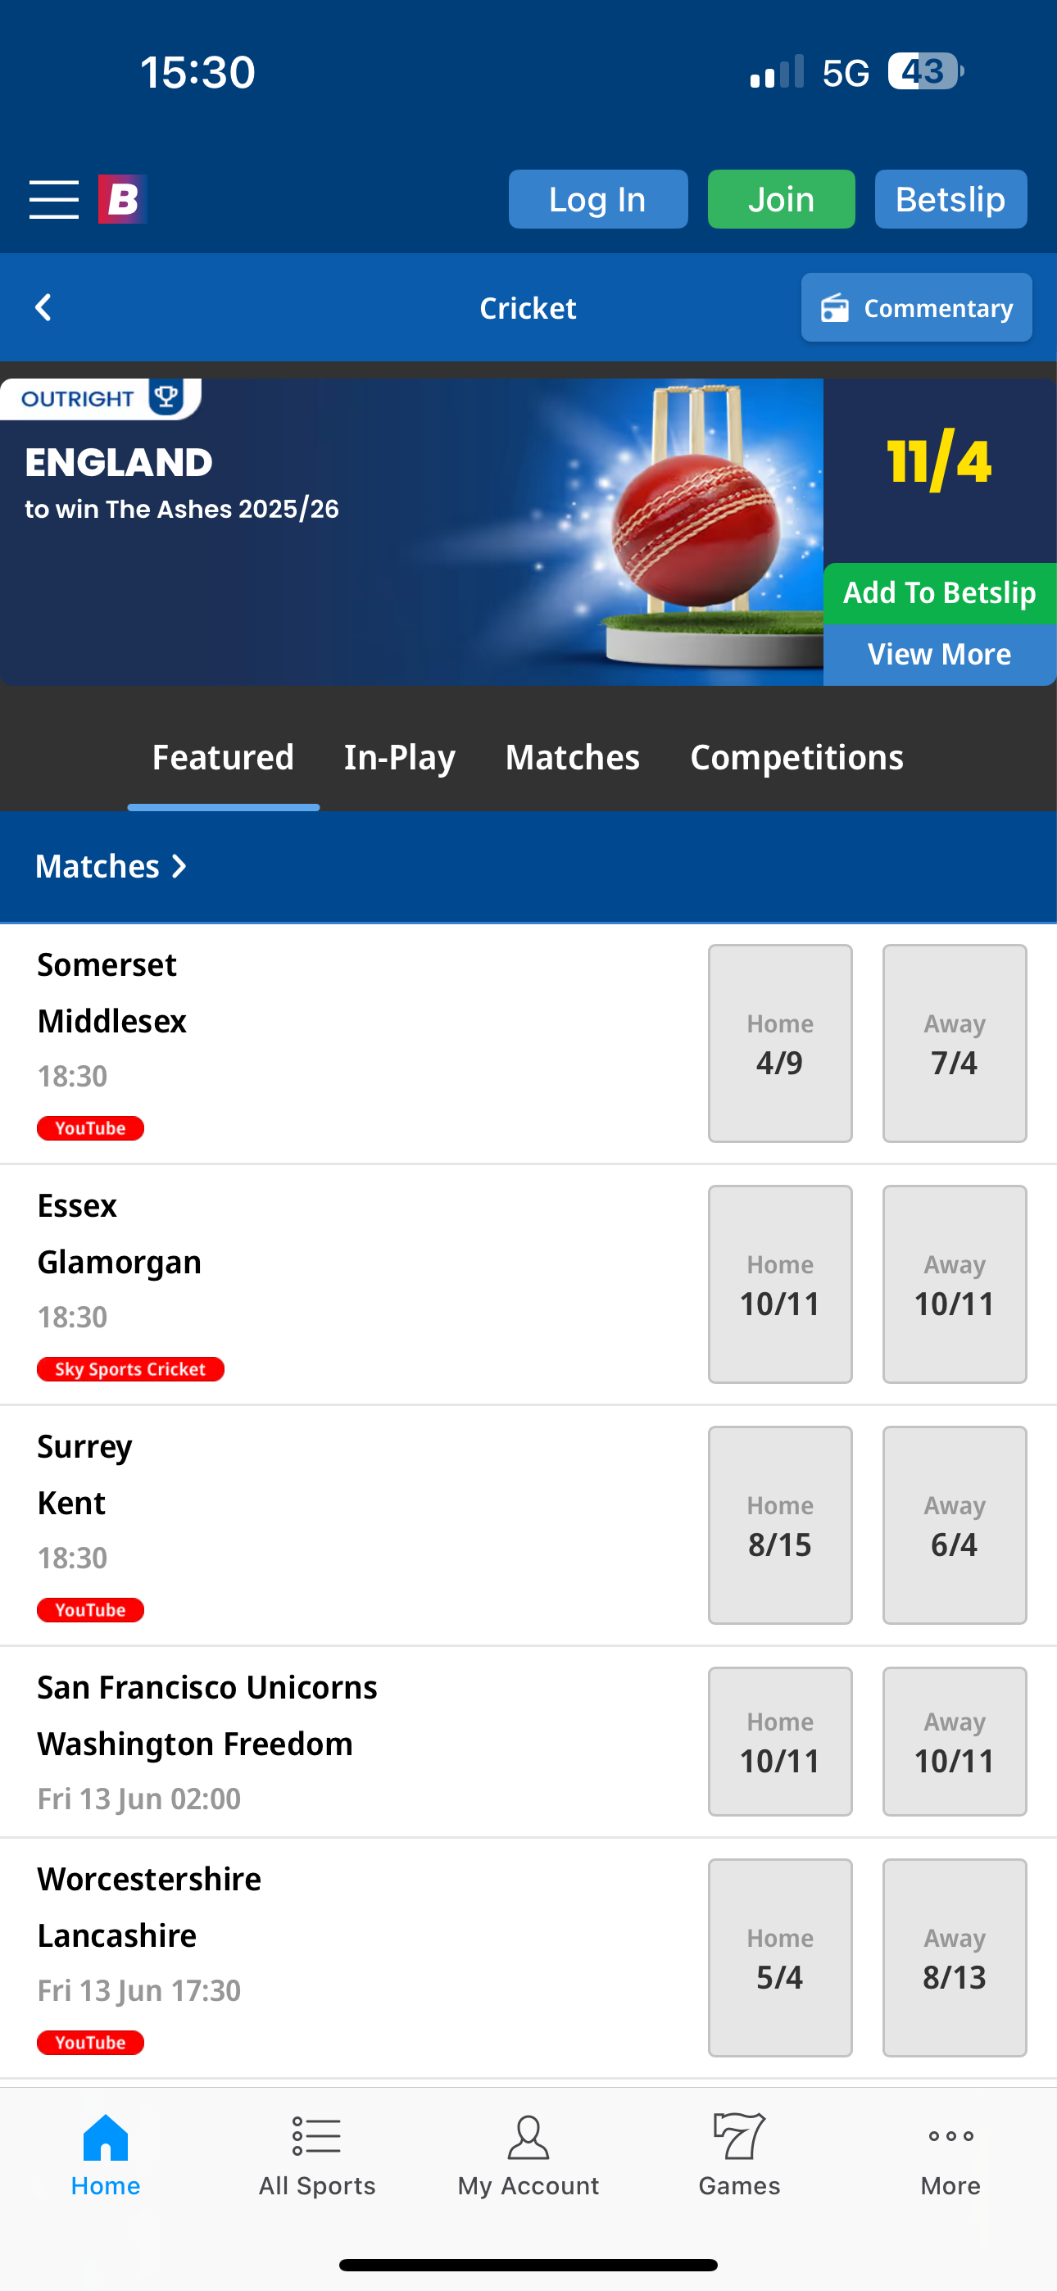Click the trophy icon on the Outright badge

pyautogui.click(x=165, y=397)
